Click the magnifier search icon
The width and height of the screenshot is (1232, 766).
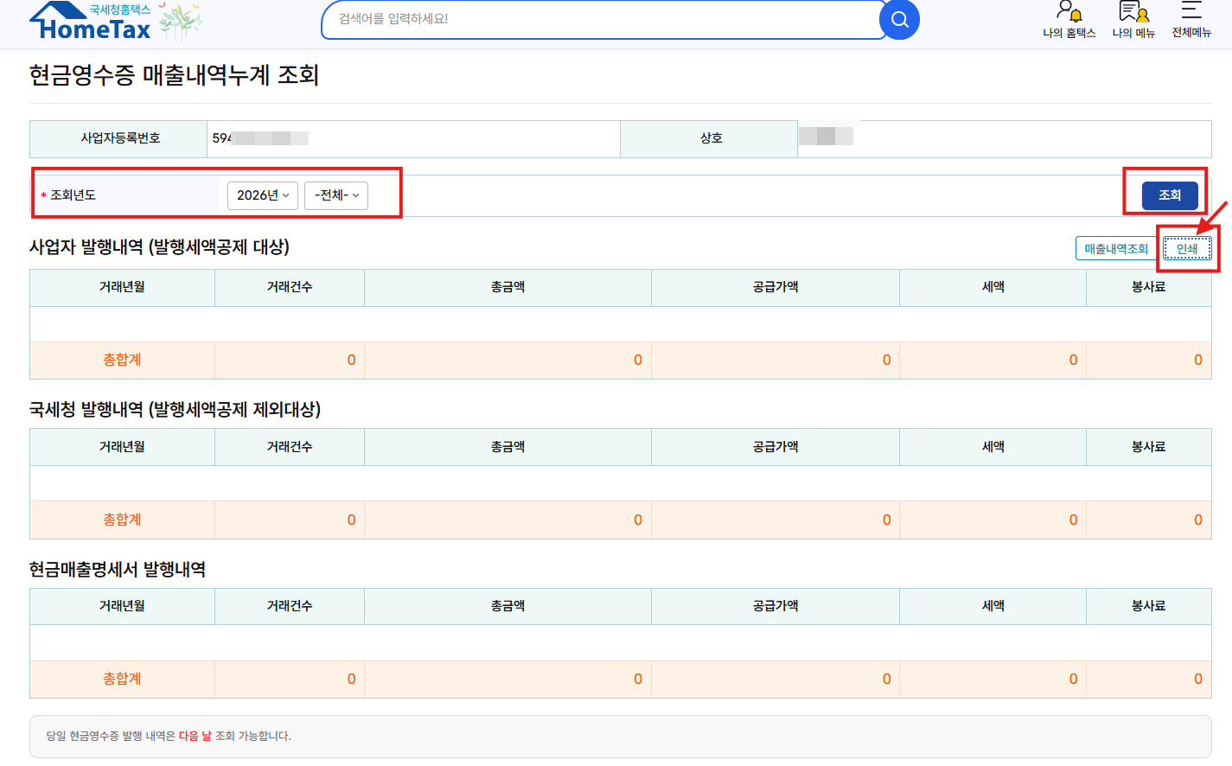coord(899,19)
